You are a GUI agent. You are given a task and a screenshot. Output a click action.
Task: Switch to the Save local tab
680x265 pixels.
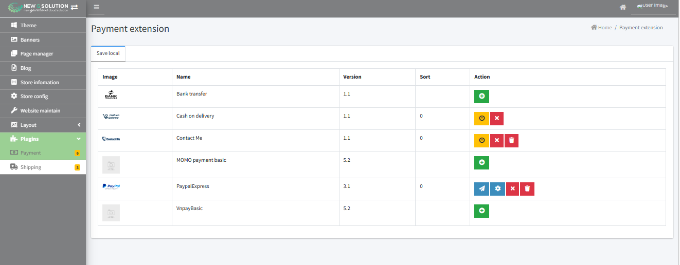click(108, 53)
